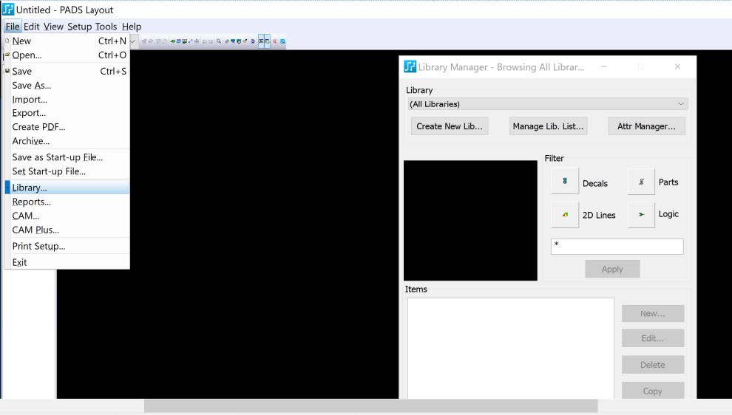Image resolution: width=732 pixels, height=415 pixels.
Task: Click the Apply filter button
Action: click(x=612, y=269)
